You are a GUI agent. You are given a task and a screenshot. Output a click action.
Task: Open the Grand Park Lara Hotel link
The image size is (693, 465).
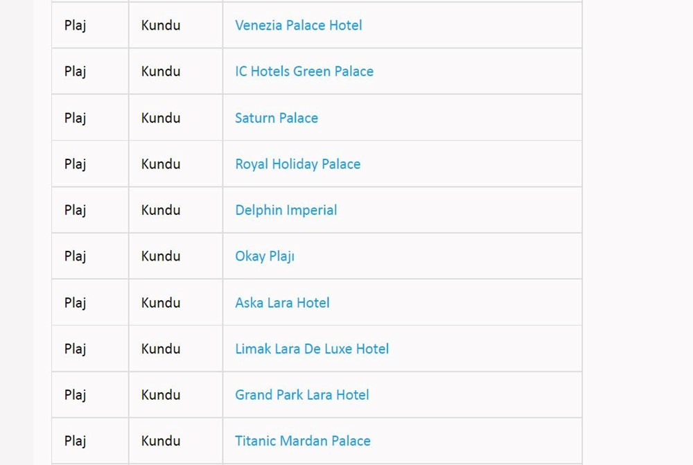tap(301, 395)
